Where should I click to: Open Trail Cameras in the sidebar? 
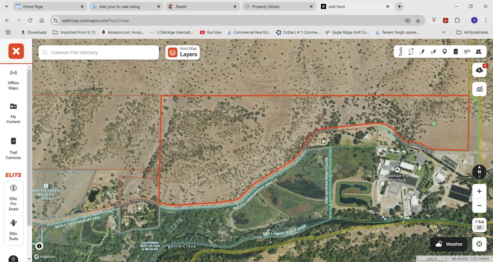click(14, 148)
